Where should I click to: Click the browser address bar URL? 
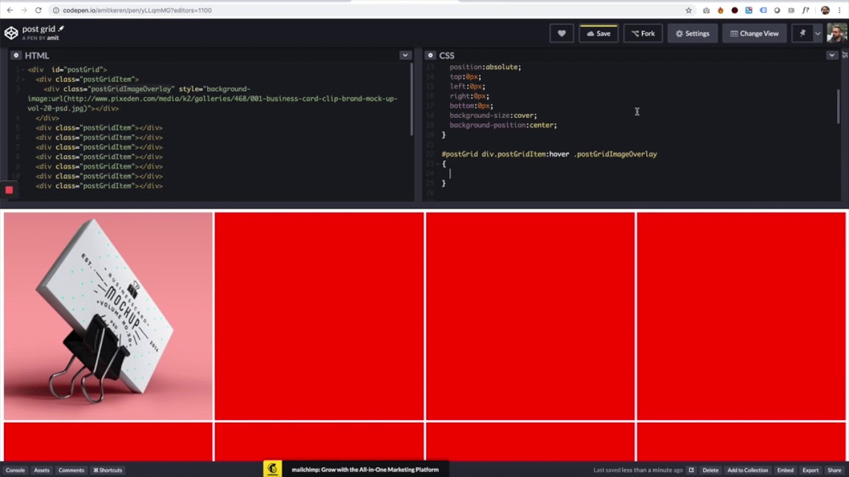click(137, 11)
